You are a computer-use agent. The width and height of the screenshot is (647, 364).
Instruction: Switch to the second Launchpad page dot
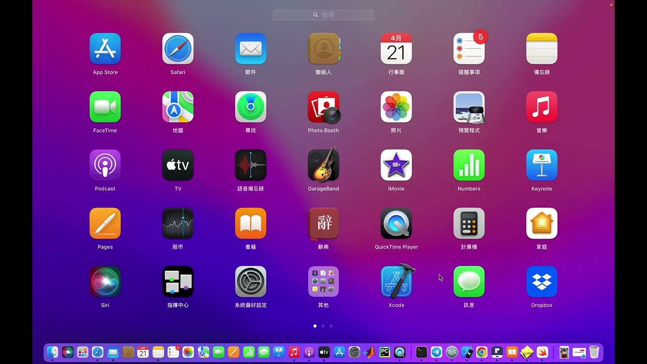(323, 326)
